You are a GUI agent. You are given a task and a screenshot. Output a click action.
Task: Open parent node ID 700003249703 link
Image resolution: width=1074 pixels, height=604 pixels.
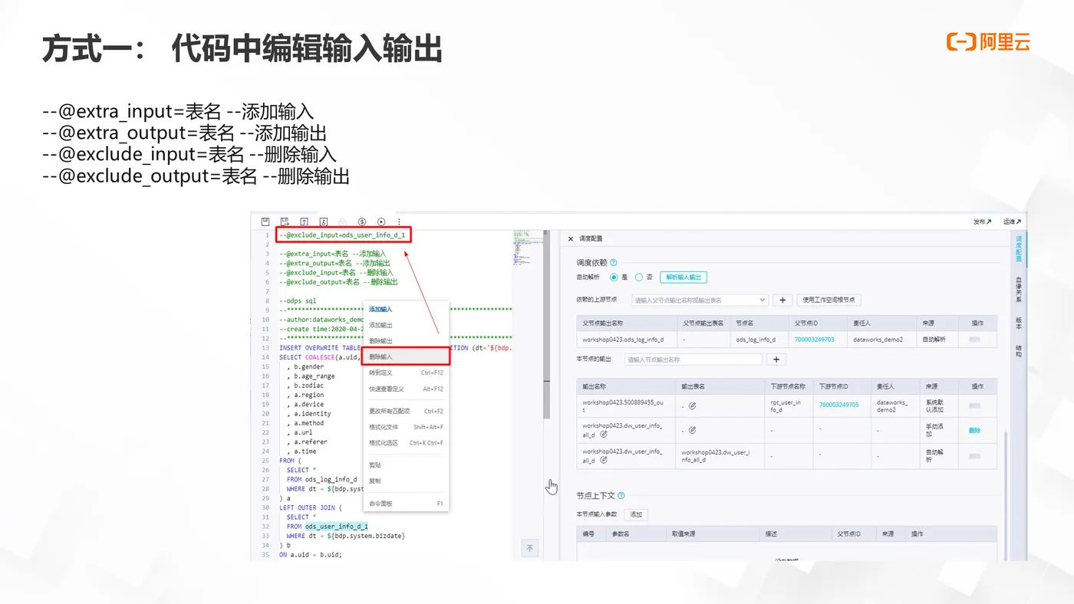[814, 339]
